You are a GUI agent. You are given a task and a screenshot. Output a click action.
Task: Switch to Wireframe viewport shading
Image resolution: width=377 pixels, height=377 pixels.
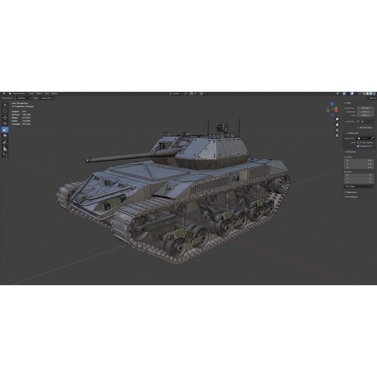[364, 94]
